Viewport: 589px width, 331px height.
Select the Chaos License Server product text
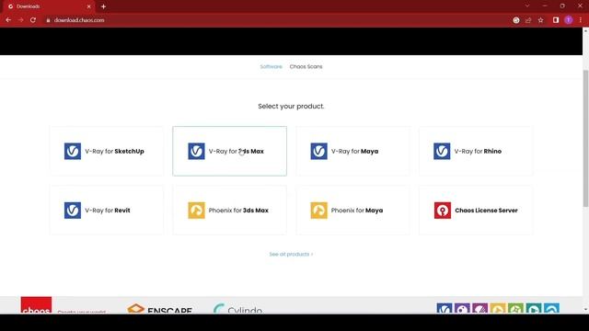click(x=487, y=211)
